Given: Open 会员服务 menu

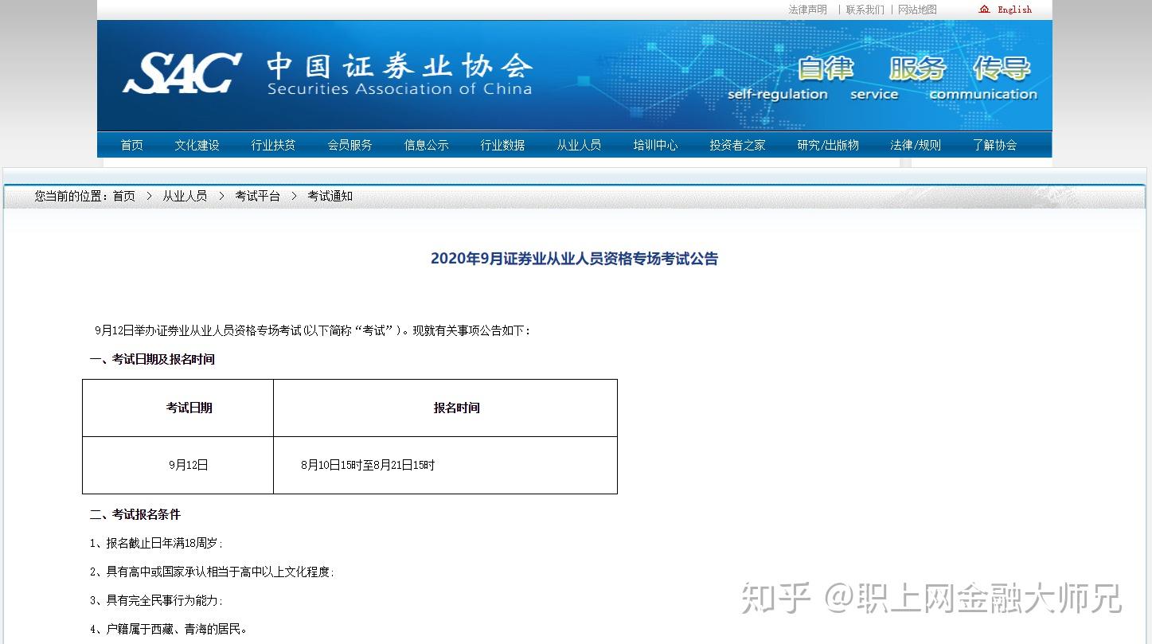Looking at the screenshot, I should pos(350,145).
